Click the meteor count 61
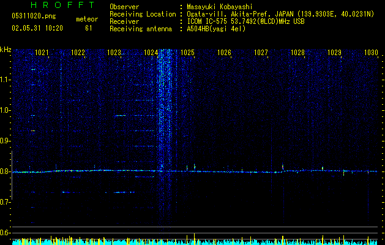This screenshot has width=385, height=245. tap(89, 28)
